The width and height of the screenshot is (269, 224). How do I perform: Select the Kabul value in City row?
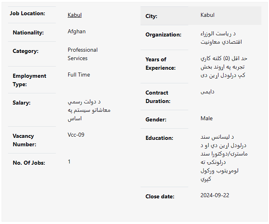point(208,15)
